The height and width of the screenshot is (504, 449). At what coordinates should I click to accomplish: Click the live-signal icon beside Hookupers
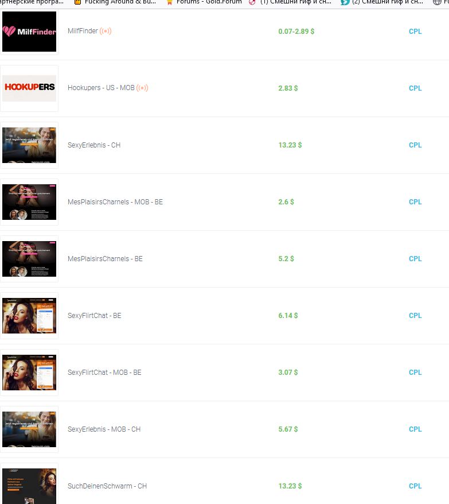[142, 88]
